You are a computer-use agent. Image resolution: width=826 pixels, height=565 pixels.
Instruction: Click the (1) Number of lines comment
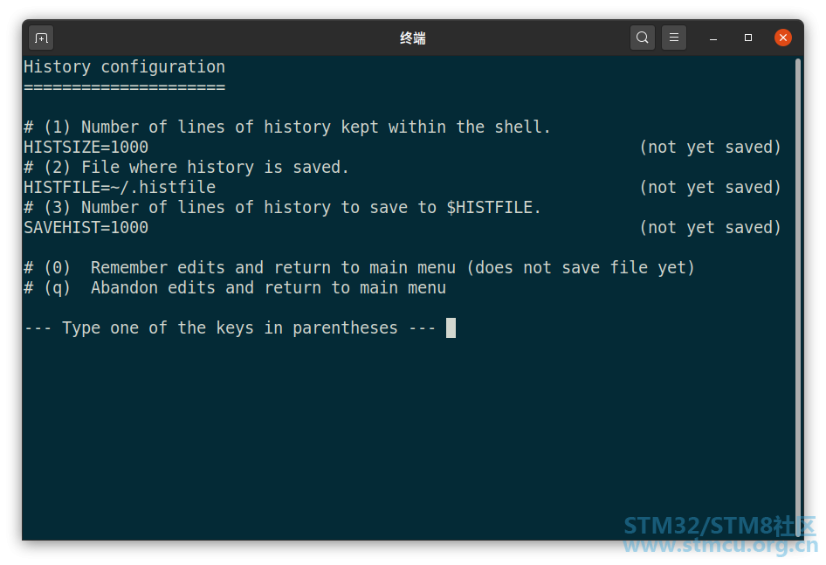pos(287,127)
